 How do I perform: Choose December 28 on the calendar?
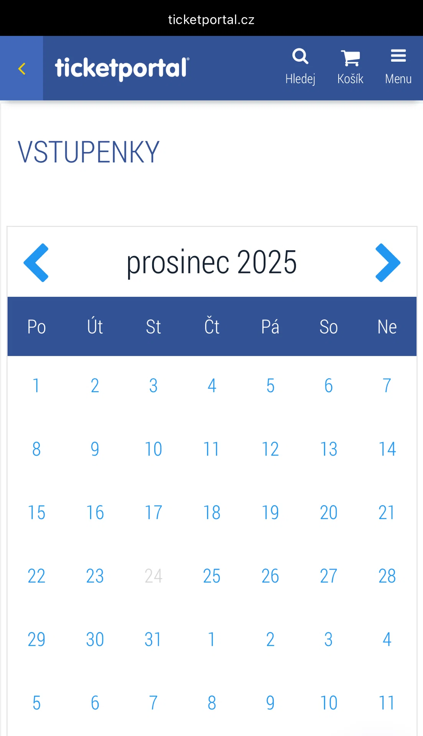coord(387,576)
